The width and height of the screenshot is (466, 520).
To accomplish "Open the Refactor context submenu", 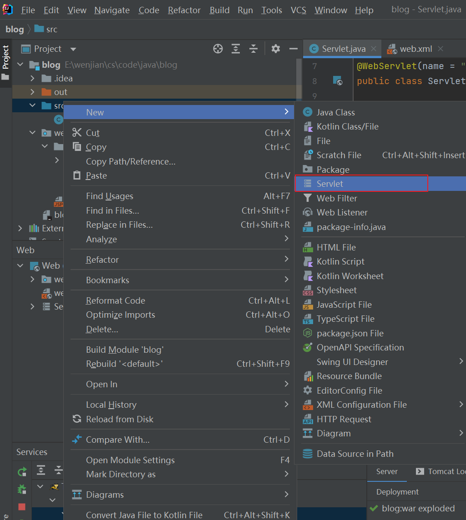I will point(180,260).
